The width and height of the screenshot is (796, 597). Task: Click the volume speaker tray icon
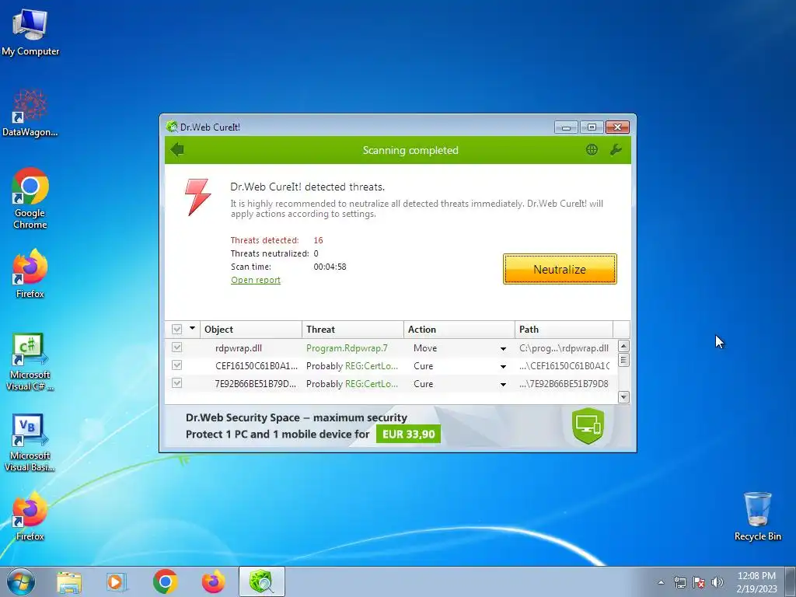click(717, 582)
